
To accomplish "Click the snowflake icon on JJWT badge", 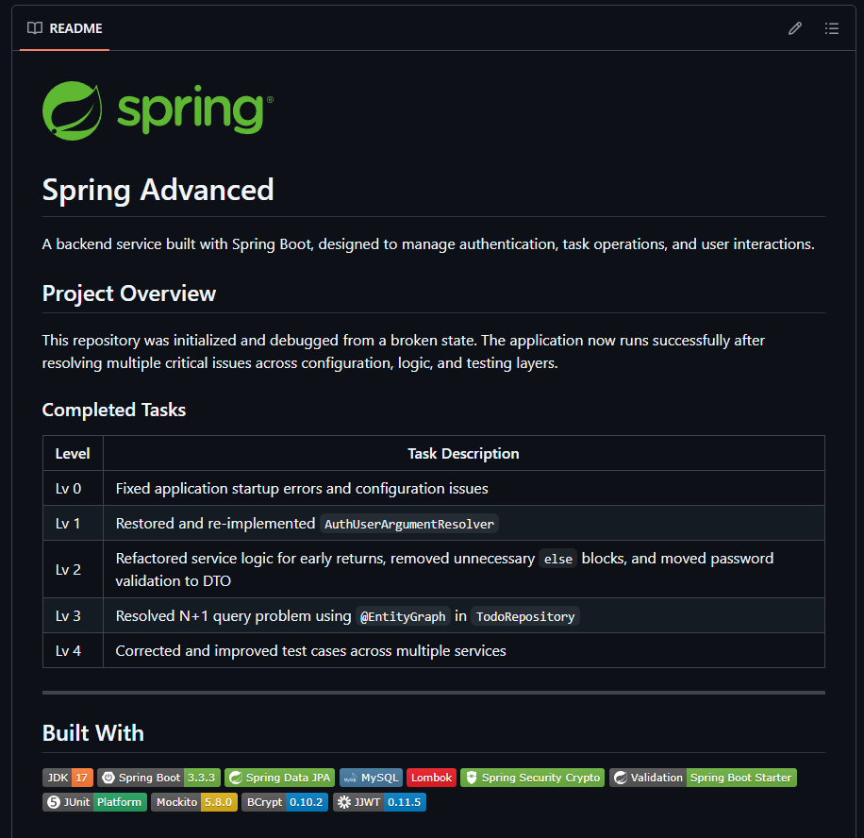I will 343,801.
